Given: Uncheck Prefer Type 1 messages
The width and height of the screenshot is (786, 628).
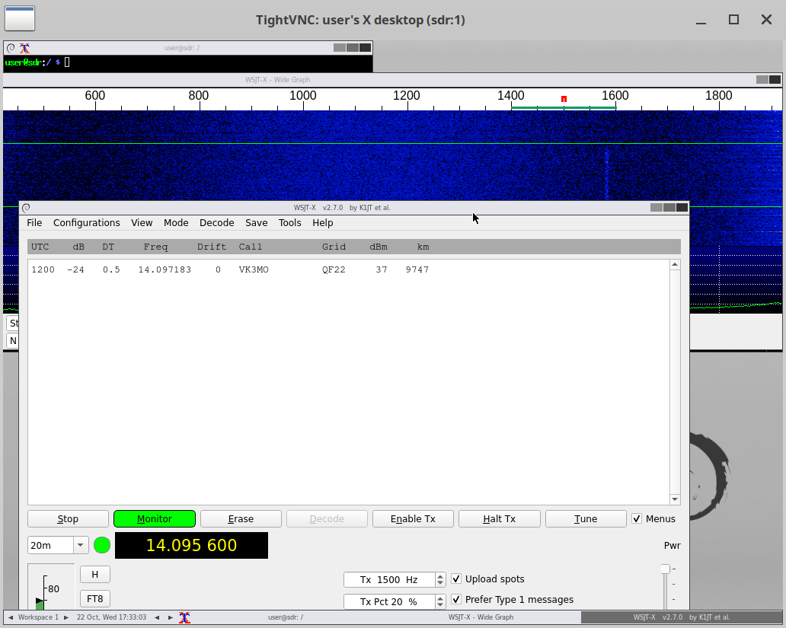Looking at the screenshot, I should 455,599.
